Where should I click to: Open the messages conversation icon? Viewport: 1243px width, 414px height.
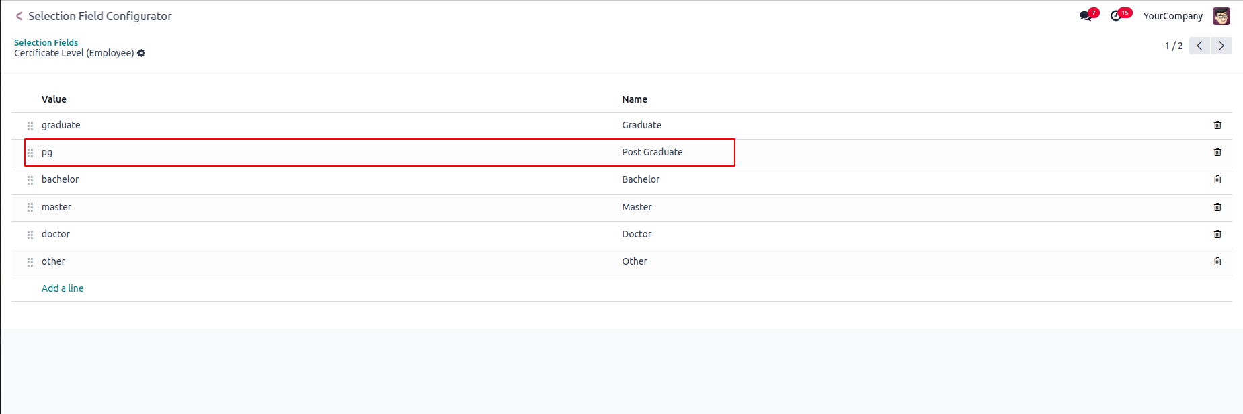coord(1086,16)
